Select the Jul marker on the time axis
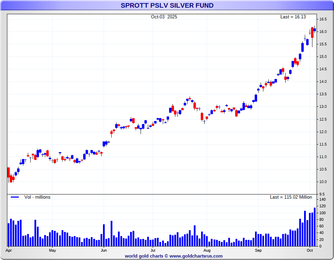Image resolution: width=334 pixels, height=260 pixels. pos(153,250)
